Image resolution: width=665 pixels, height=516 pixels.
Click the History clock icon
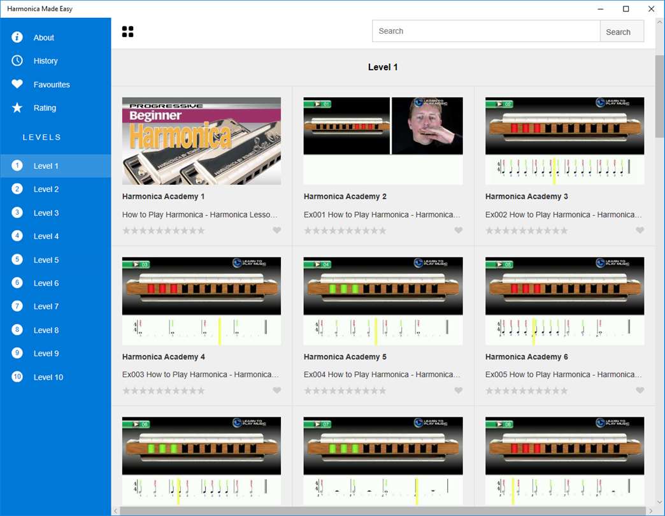[x=17, y=61]
